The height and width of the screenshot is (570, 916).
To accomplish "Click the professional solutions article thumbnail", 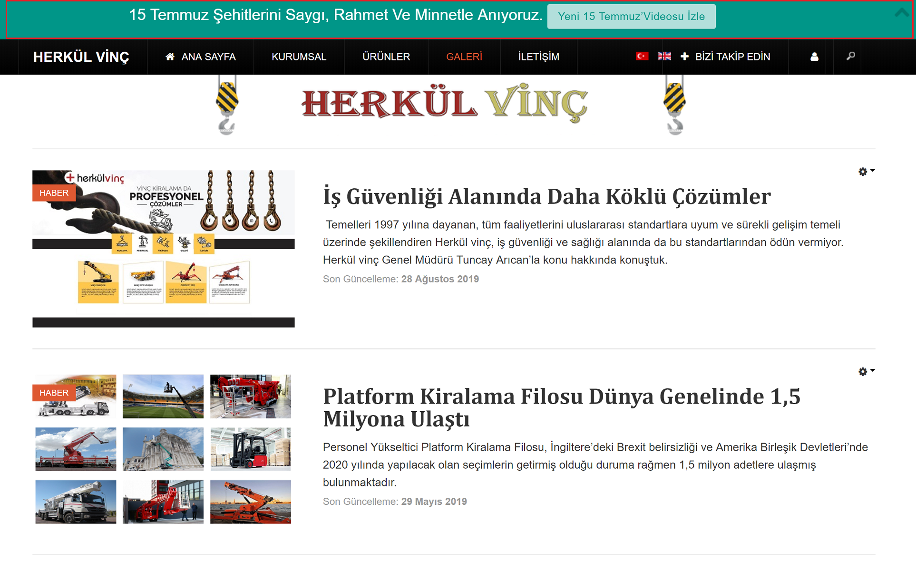I will pyautogui.click(x=163, y=249).
